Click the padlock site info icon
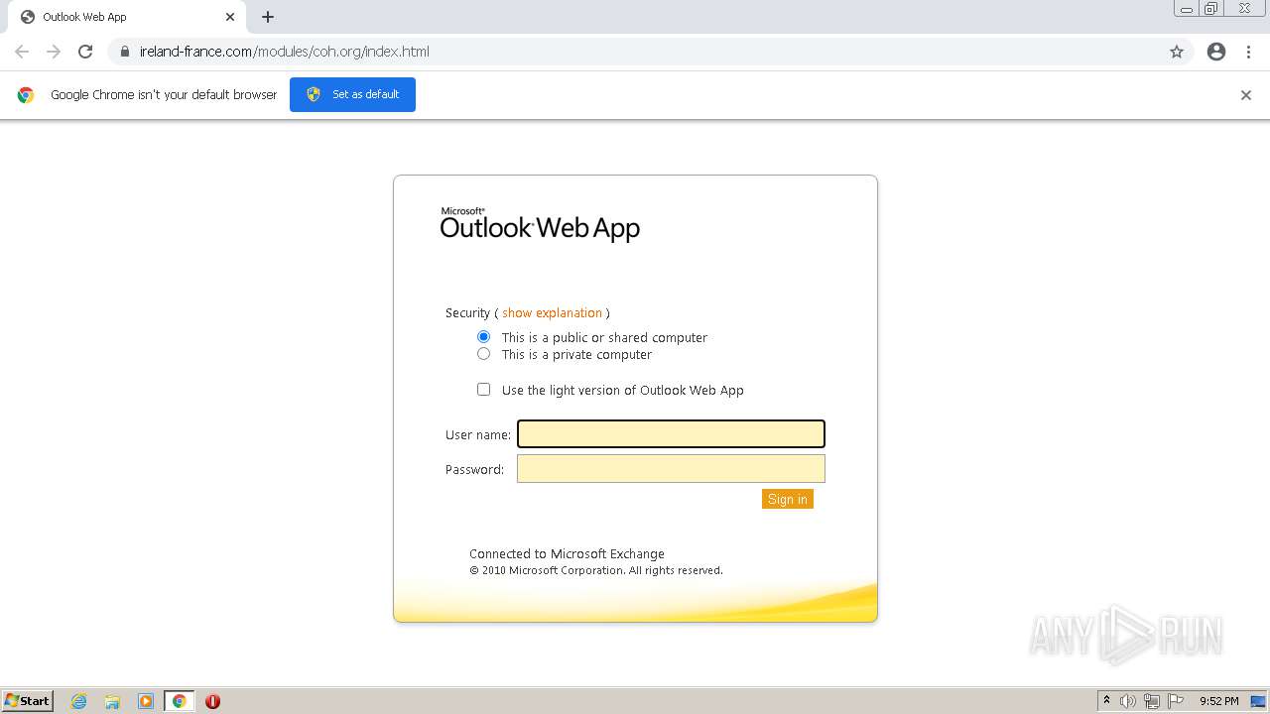Screen dimensions: 1270x714 [124, 52]
